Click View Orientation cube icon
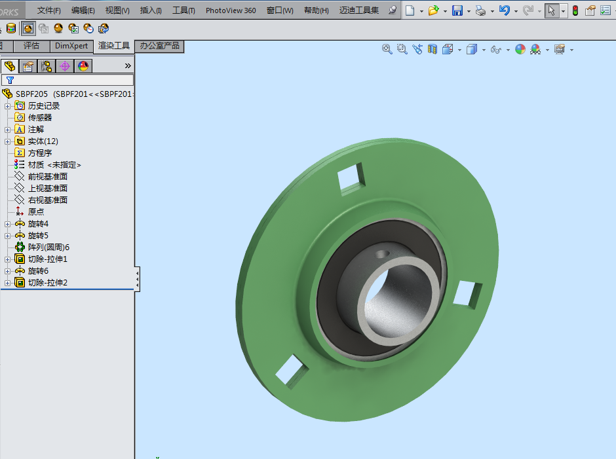 [x=448, y=50]
